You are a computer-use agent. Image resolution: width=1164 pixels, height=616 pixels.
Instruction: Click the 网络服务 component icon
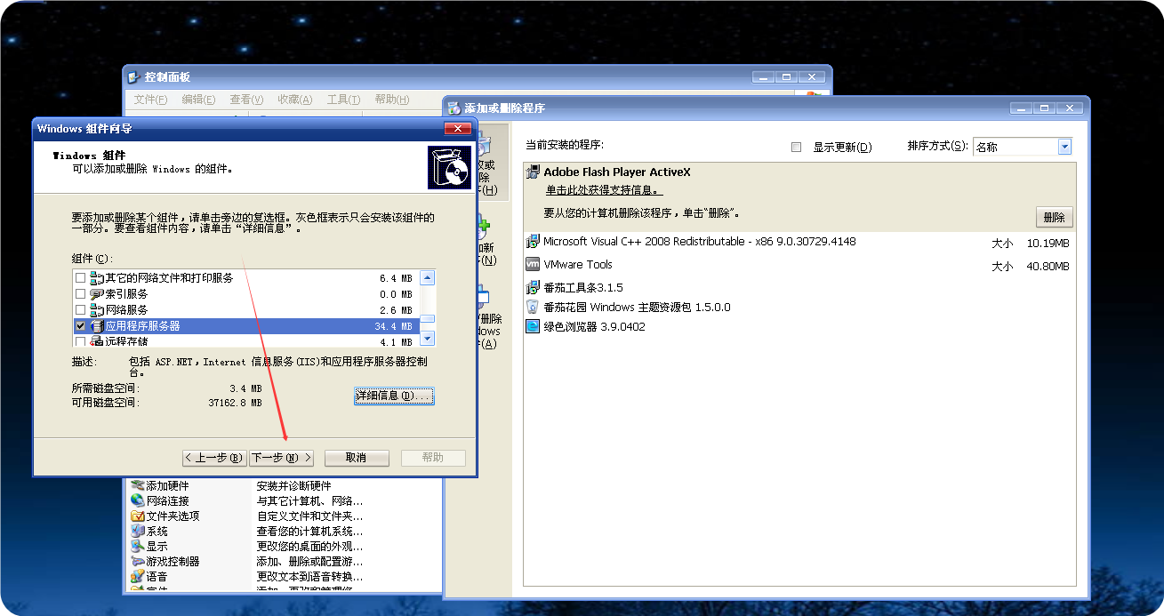(x=97, y=310)
